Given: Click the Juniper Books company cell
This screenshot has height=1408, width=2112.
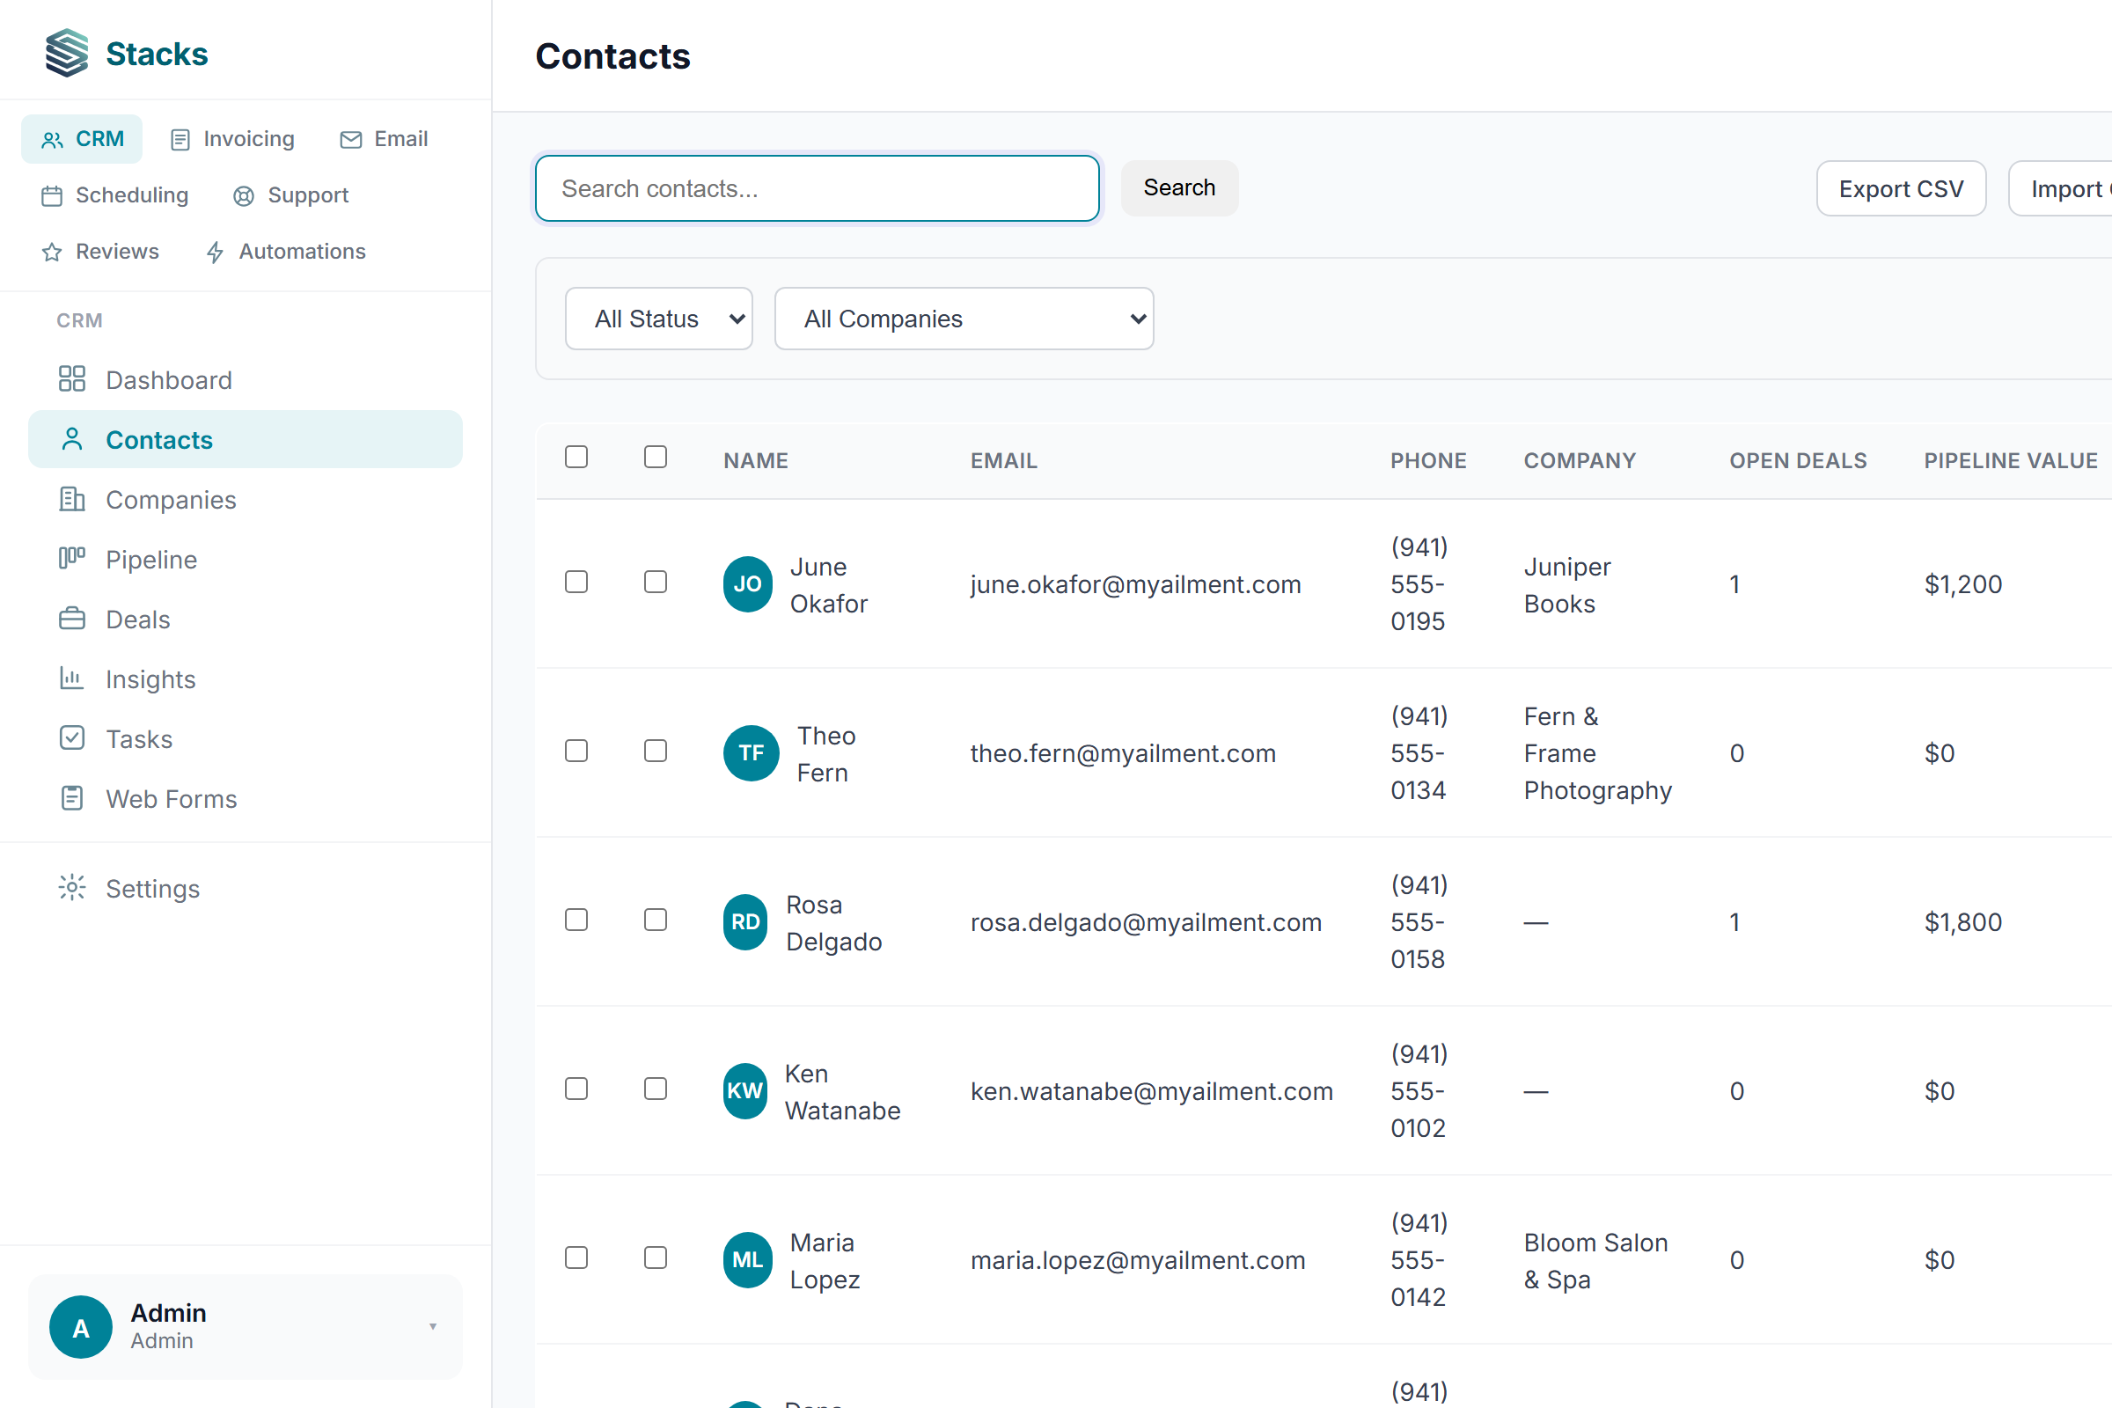Looking at the screenshot, I should point(1568,584).
